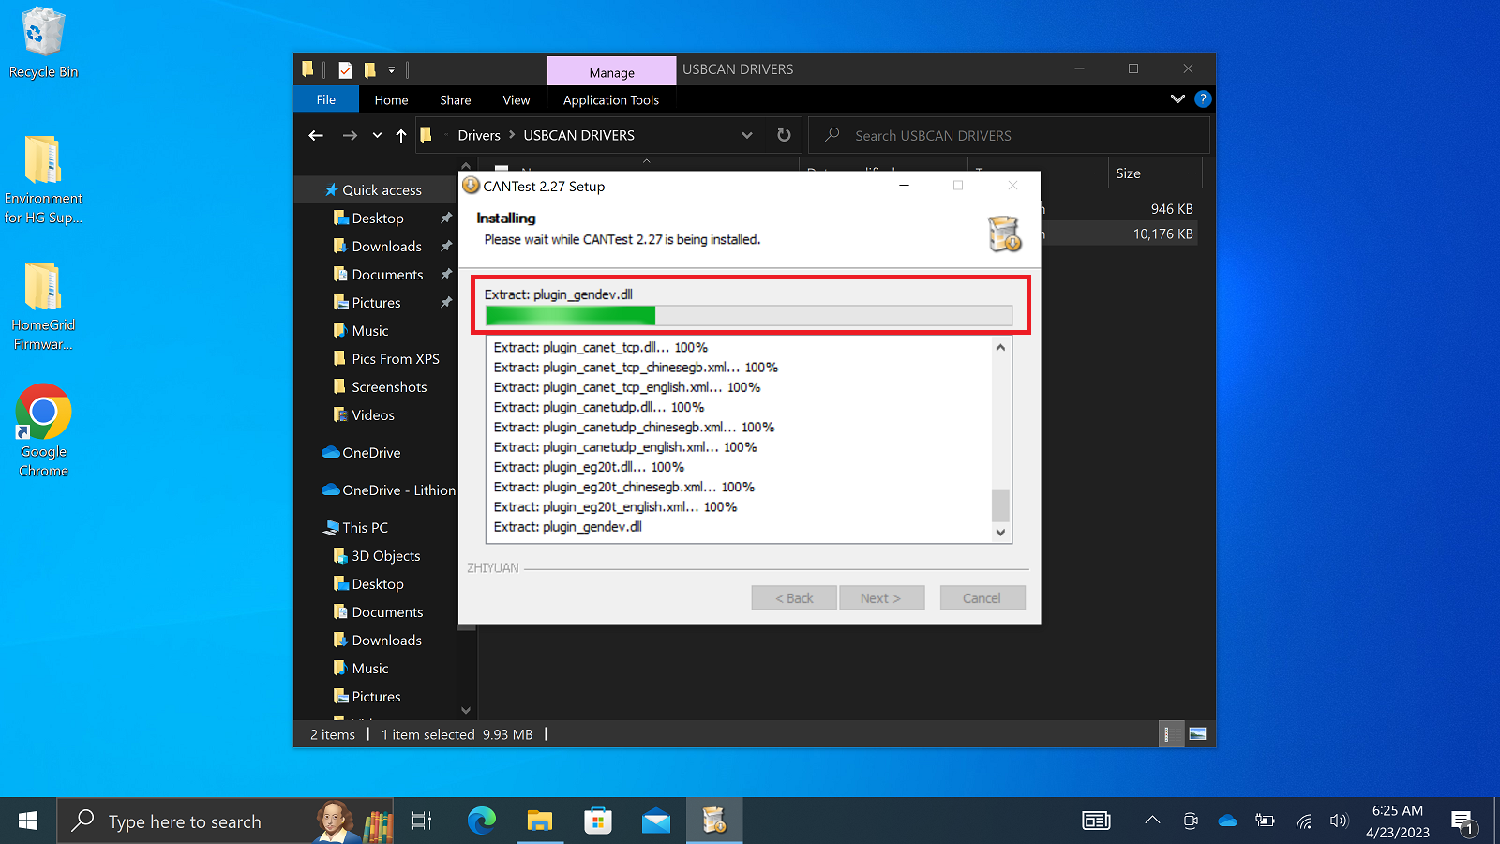Open File Explorer taskbar icon

[540, 821]
